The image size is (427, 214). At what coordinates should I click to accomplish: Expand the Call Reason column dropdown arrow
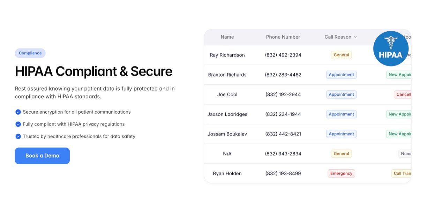(355, 37)
